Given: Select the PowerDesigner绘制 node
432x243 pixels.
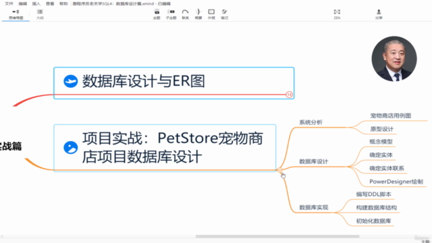Looking at the screenshot, I should 396,182.
